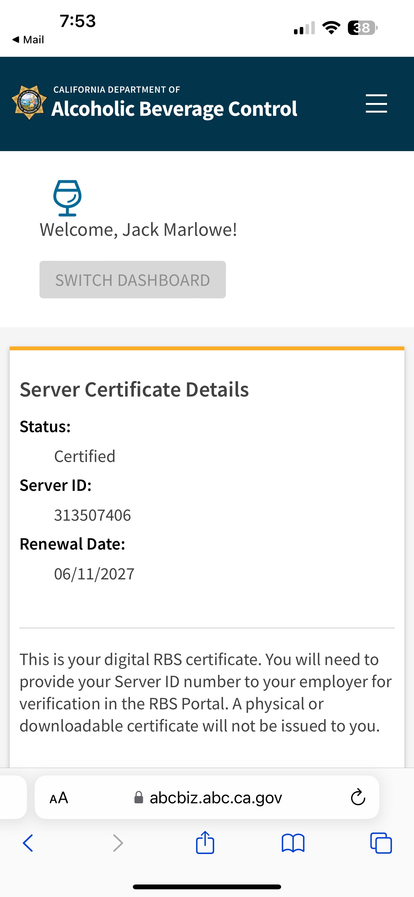Image resolution: width=414 pixels, height=897 pixels.
Task: Tap the California ABC badge logo
Action: pos(29,103)
